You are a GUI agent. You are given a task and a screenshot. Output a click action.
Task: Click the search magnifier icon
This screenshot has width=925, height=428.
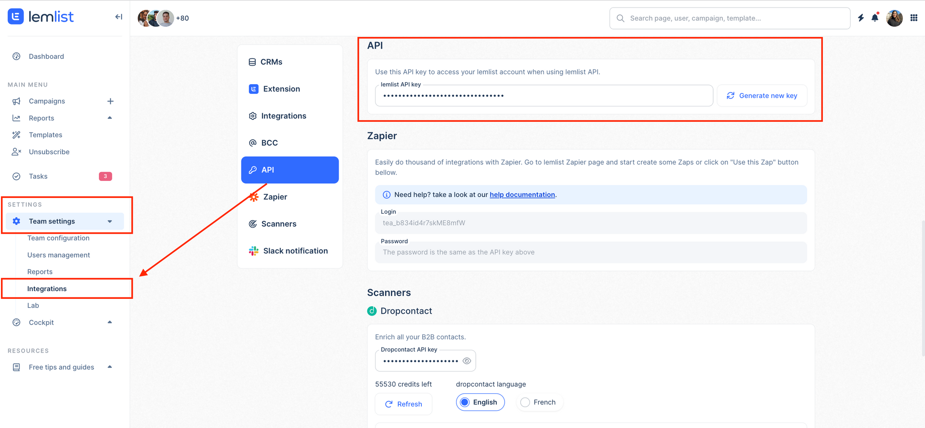tap(621, 18)
